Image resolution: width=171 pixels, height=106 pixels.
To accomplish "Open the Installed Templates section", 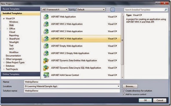I will (x=21, y=13).
